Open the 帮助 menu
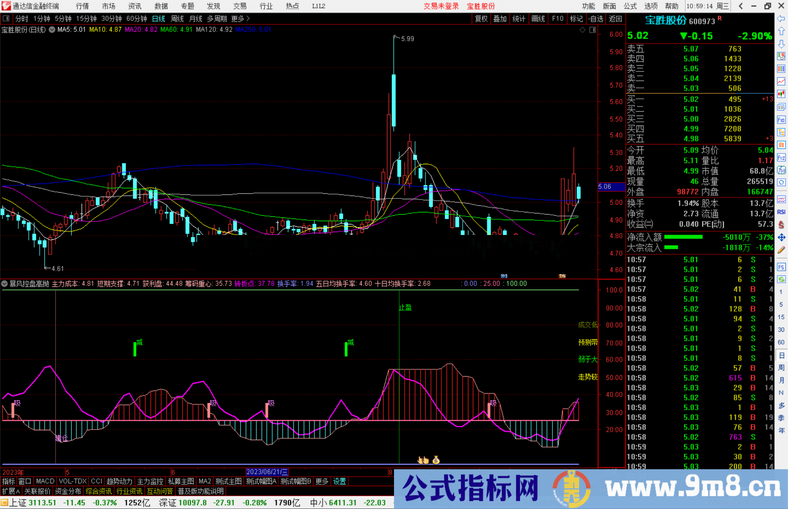The image size is (788, 509). click(x=672, y=6)
